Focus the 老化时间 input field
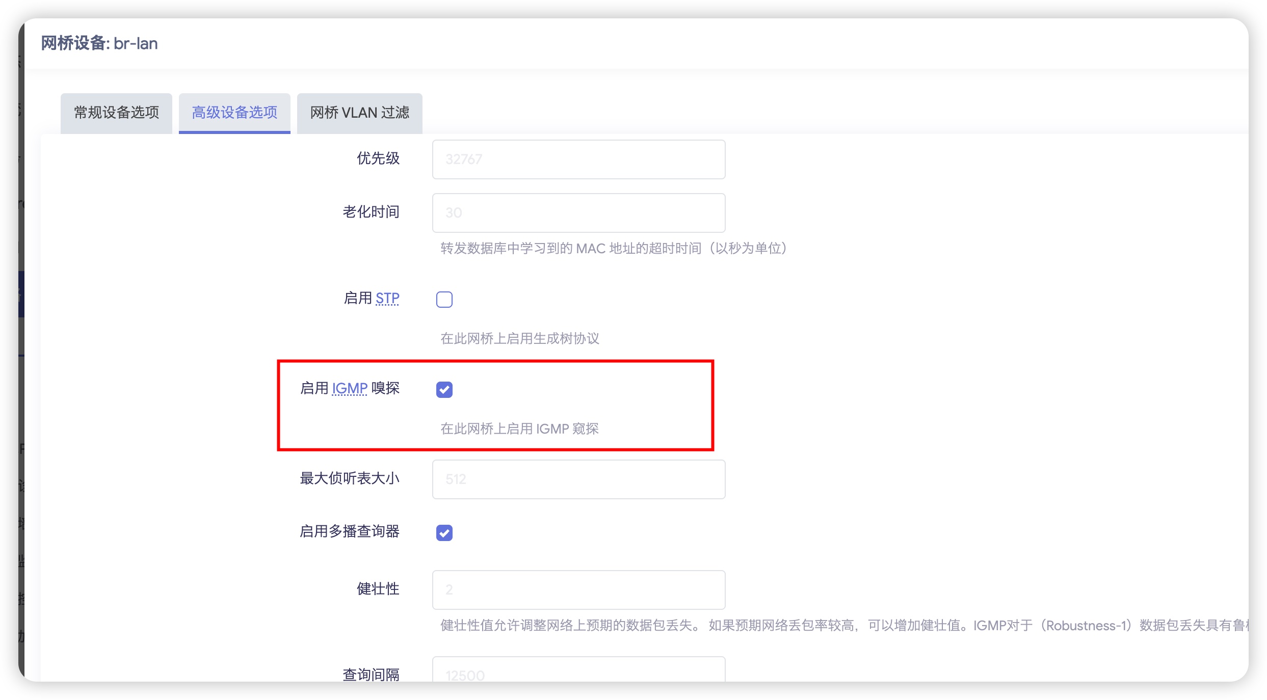The image size is (1267, 700). 578,212
